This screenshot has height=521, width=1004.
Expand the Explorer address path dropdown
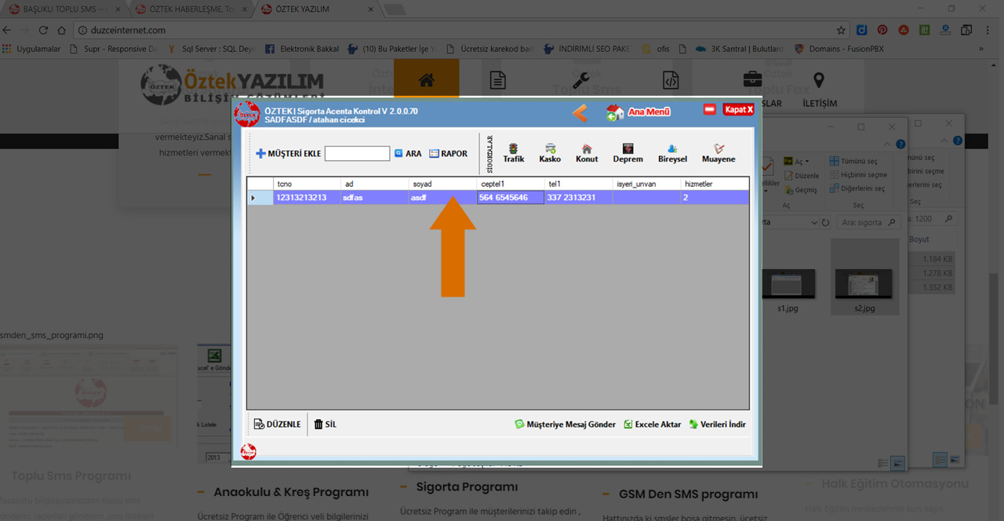(x=813, y=223)
